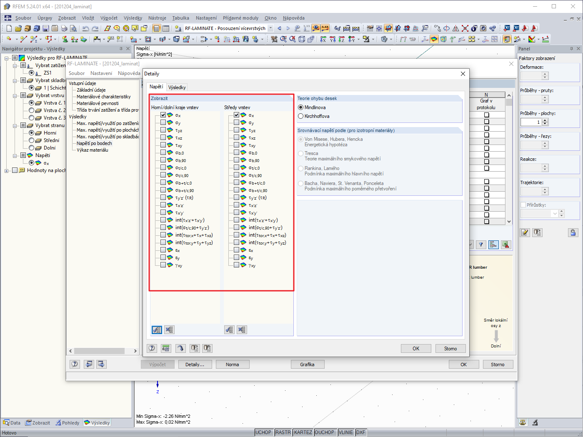Deselect all layer-center stresses icon
The image size is (583, 437).
pyautogui.click(x=242, y=330)
